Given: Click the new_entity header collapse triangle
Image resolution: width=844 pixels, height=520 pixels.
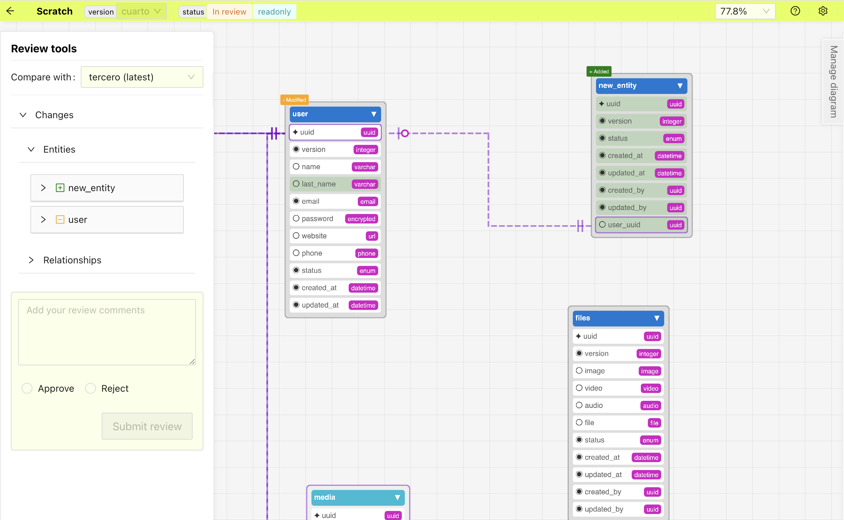Looking at the screenshot, I should click(x=679, y=86).
